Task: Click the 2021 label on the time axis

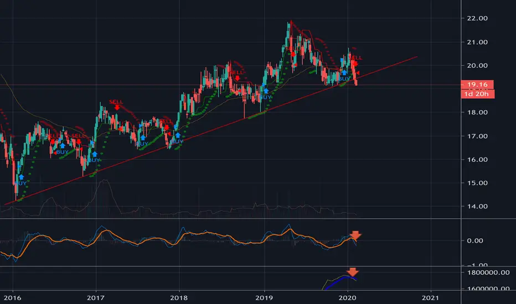Action: pos(430,298)
